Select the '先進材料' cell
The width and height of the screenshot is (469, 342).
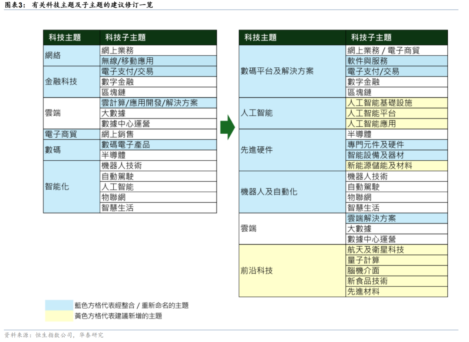[396, 292]
